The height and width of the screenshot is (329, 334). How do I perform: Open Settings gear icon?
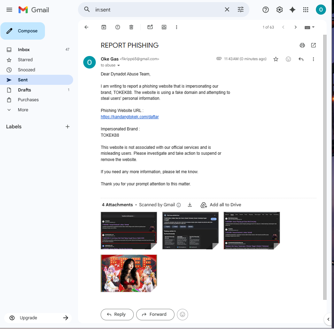tap(279, 10)
